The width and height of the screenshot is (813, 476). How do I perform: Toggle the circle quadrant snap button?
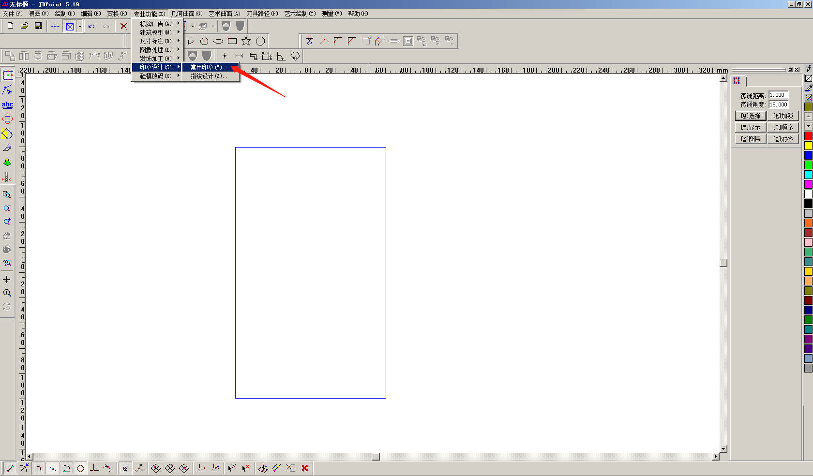[x=81, y=468]
